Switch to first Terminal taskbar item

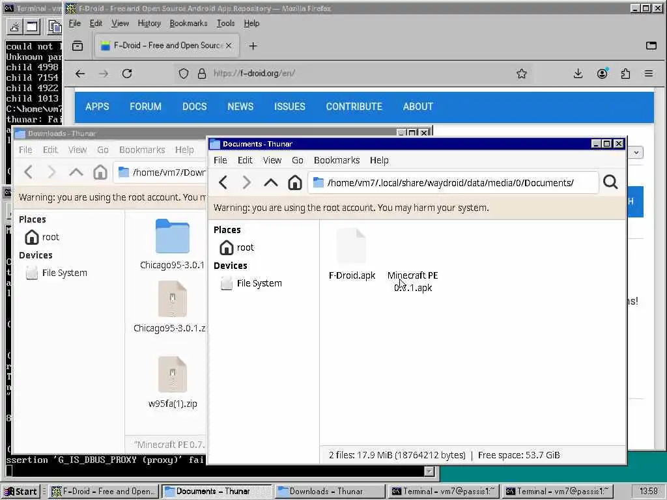click(443, 492)
